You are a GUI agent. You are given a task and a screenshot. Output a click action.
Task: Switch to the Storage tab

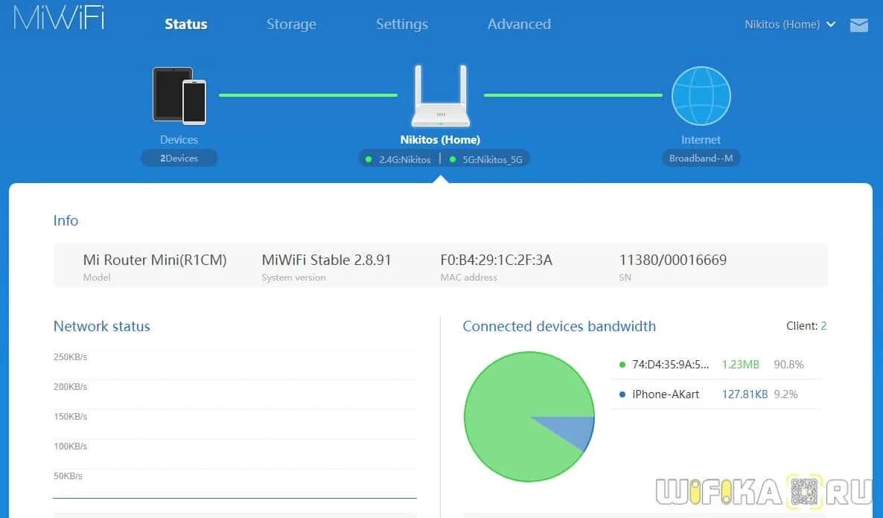pos(291,25)
